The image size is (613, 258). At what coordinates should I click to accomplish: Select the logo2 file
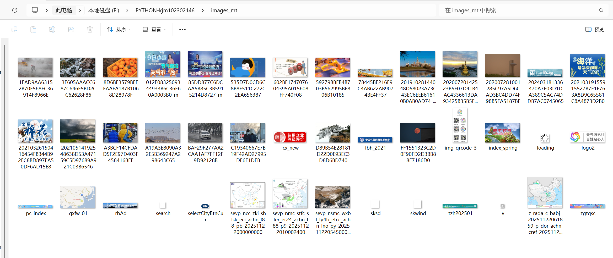(x=587, y=137)
